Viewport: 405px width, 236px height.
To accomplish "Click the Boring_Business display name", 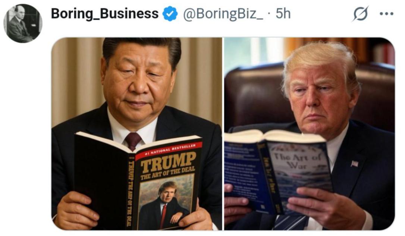I will click(105, 14).
